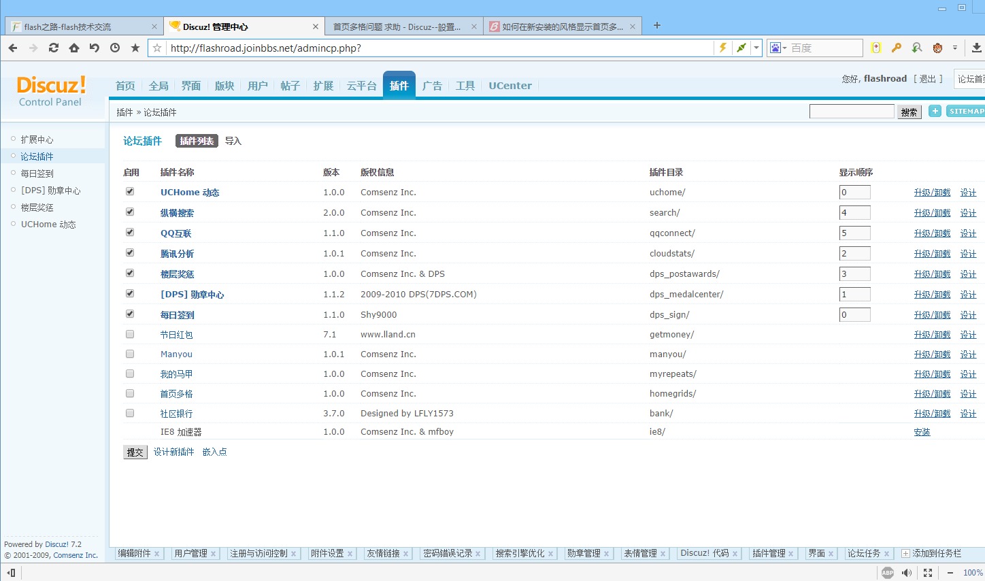Click the green magnifier extension icon
The width and height of the screenshot is (985, 581).
coord(917,48)
